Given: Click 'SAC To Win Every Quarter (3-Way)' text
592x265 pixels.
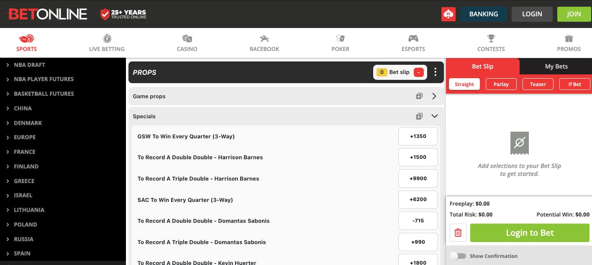Looking at the screenshot, I should pos(185,200).
